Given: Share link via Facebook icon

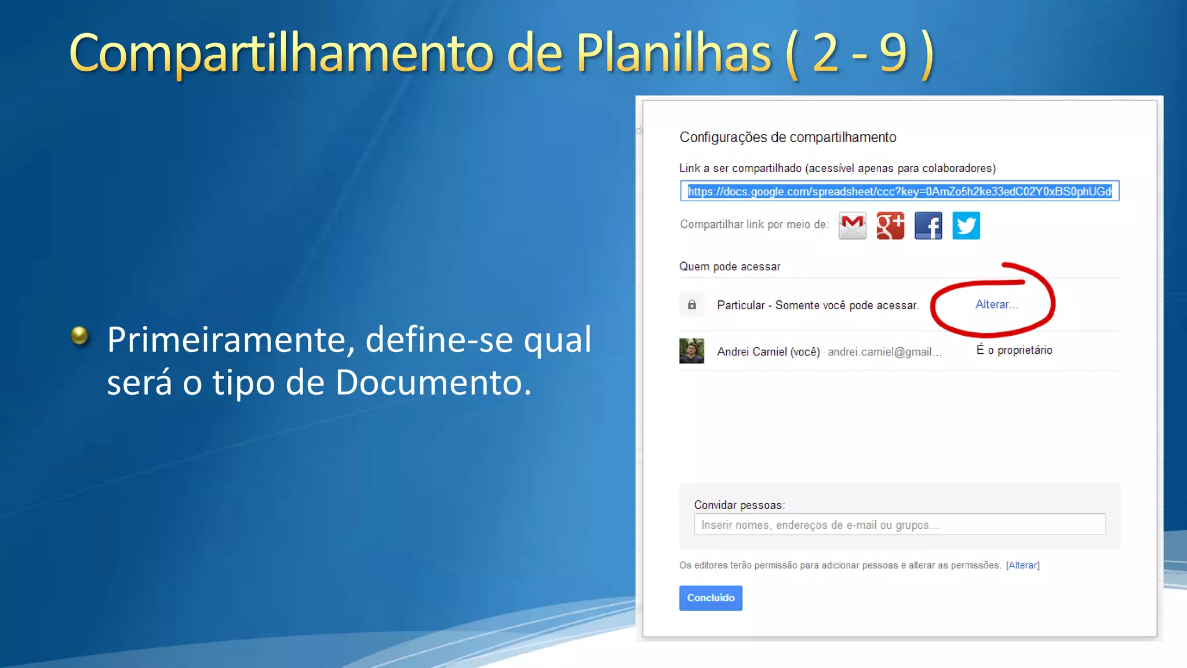Looking at the screenshot, I should [928, 226].
